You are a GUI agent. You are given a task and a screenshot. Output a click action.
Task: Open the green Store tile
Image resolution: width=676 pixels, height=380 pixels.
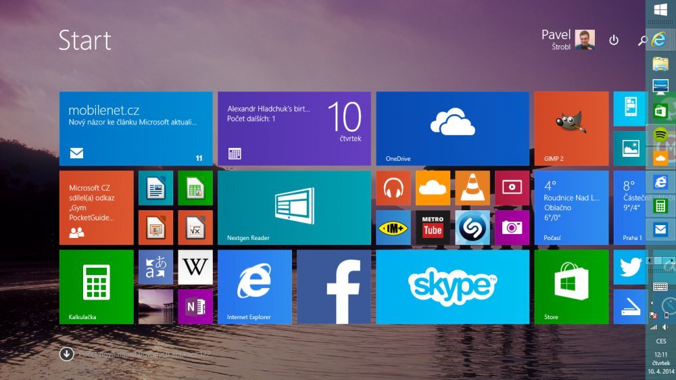571,287
